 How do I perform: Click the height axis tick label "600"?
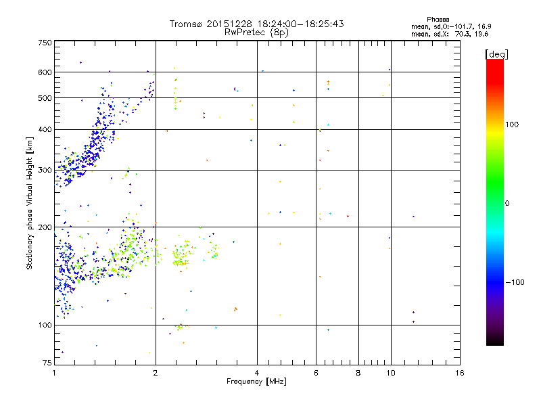click(45, 72)
